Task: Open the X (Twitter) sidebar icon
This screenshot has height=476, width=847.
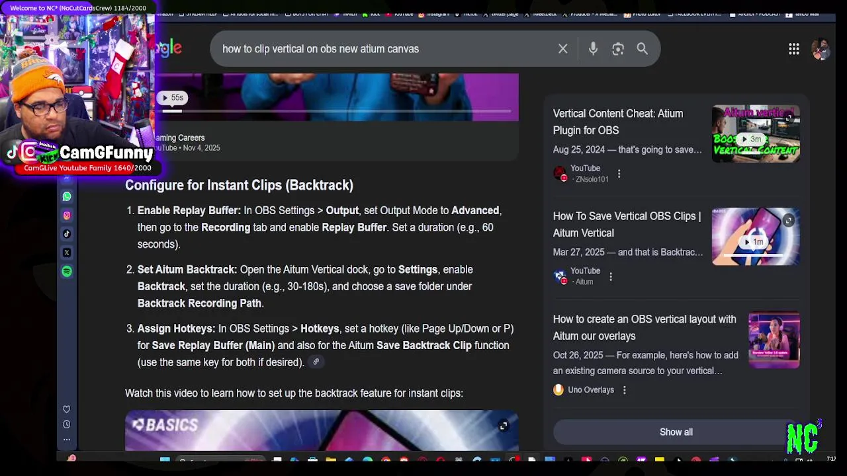Action: [x=67, y=253]
